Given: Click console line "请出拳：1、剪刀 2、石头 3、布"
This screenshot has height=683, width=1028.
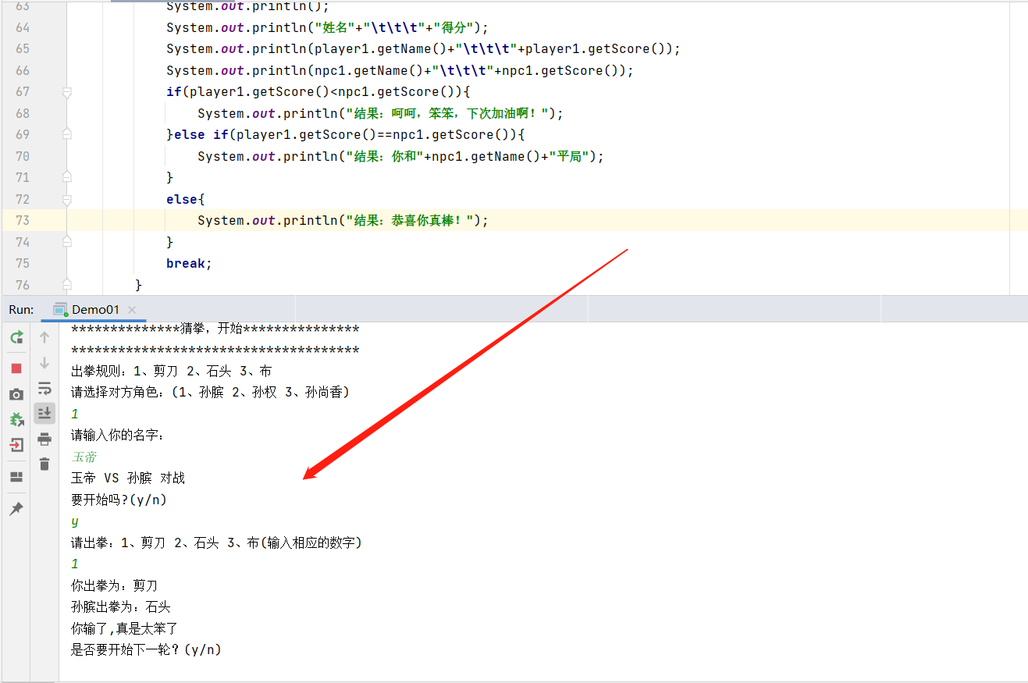Looking at the screenshot, I should click(216, 542).
